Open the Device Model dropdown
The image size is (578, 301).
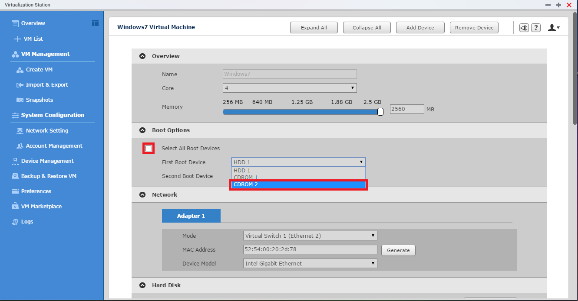pos(310,263)
